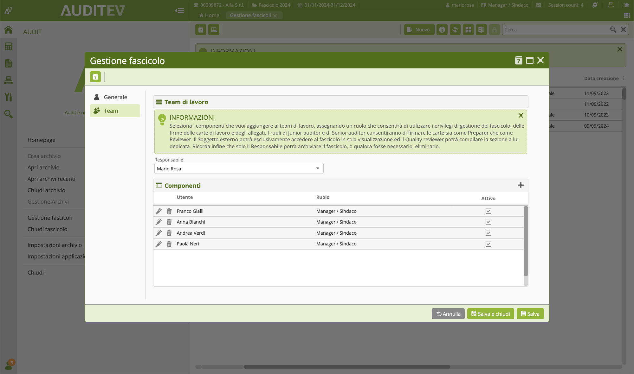Click the pencil edit icon for Franco Gialli
The height and width of the screenshot is (374, 634).
point(159,211)
